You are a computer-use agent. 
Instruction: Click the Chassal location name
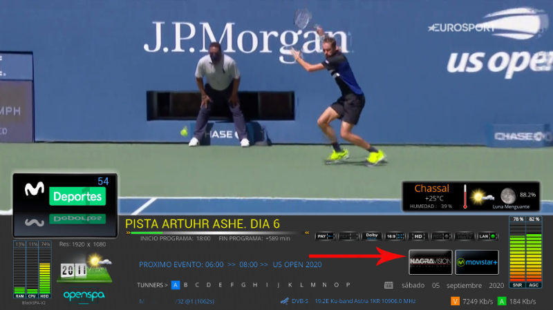431,188
